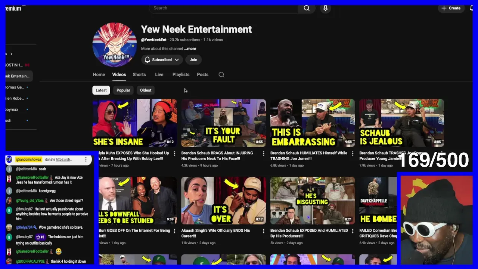
Task: Open more options for Schaub BRAGS video
Action: (x=263, y=154)
